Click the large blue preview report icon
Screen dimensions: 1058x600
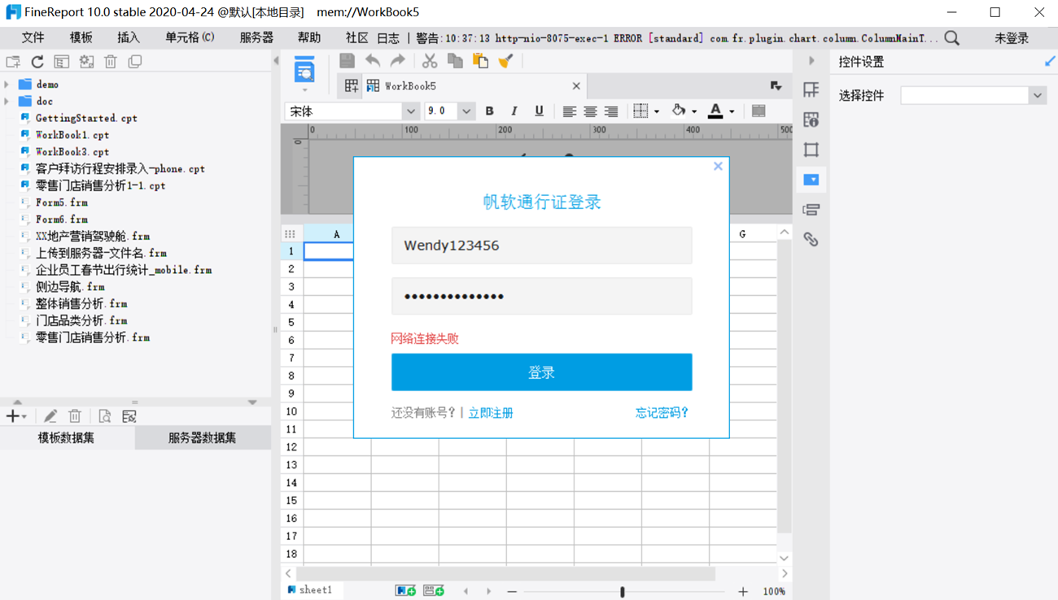(x=304, y=71)
